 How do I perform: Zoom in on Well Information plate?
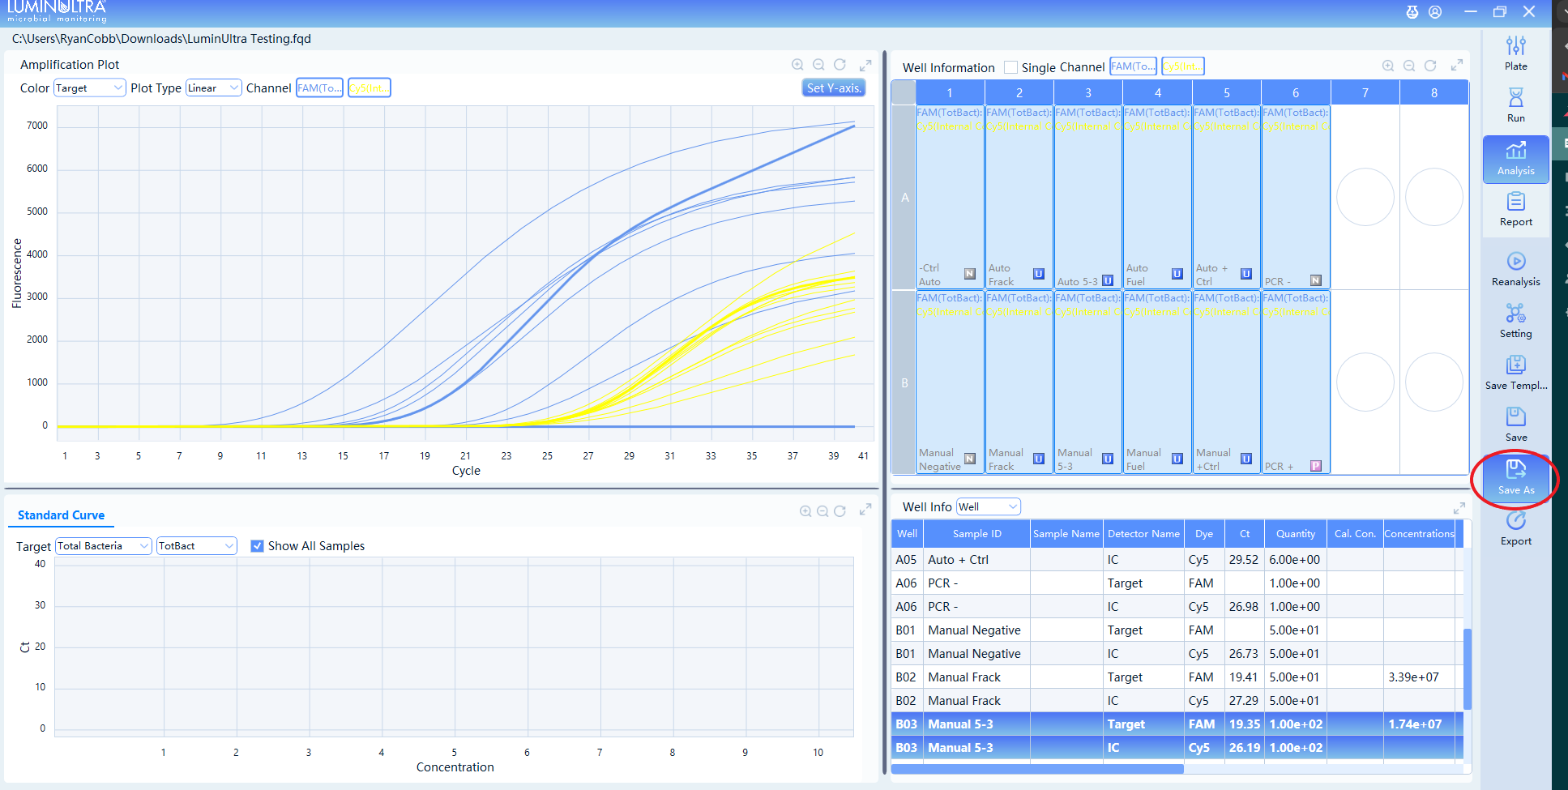[1388, 66]
